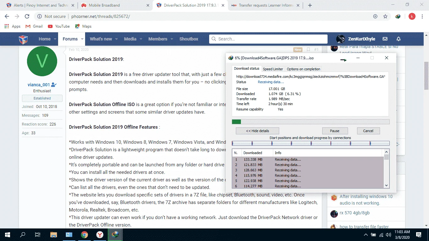
Task: Click the volume icon in the system tray
Action: [389, 234]
